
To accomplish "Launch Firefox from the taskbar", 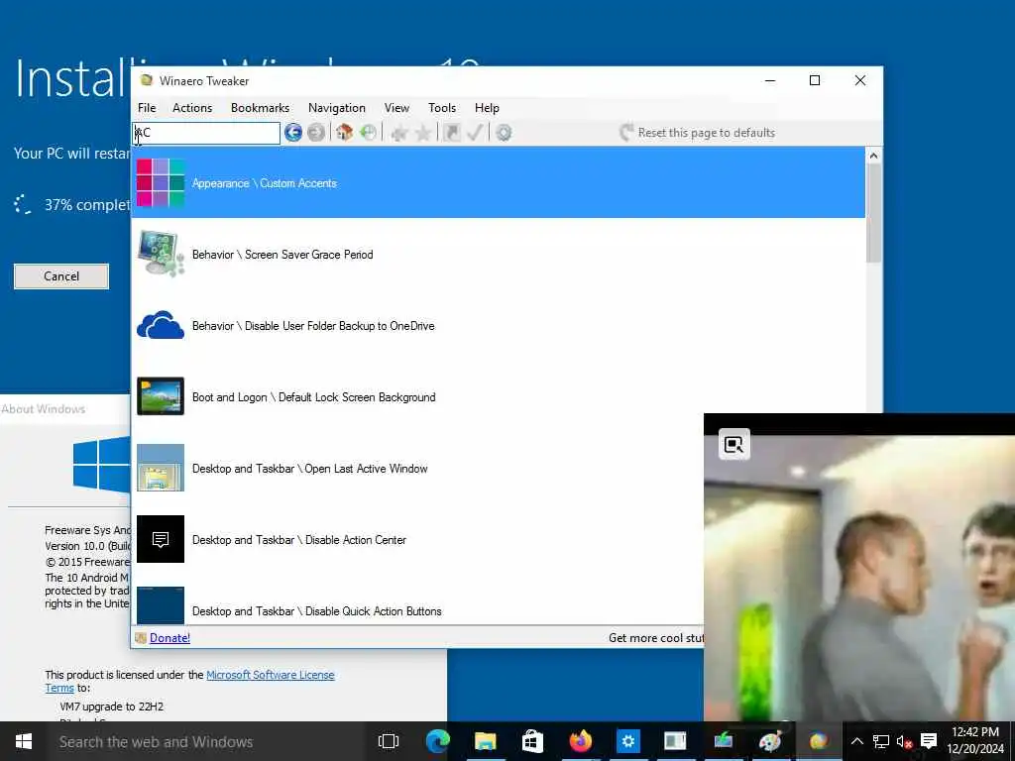I will point(581,741).
